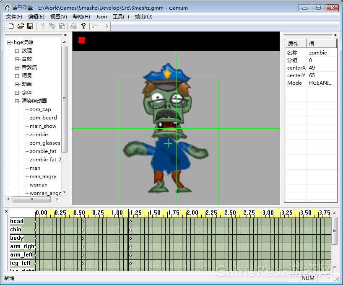Click the New file toolbar icon
This screenshot has height=285, width=343.
click(11, 26)
